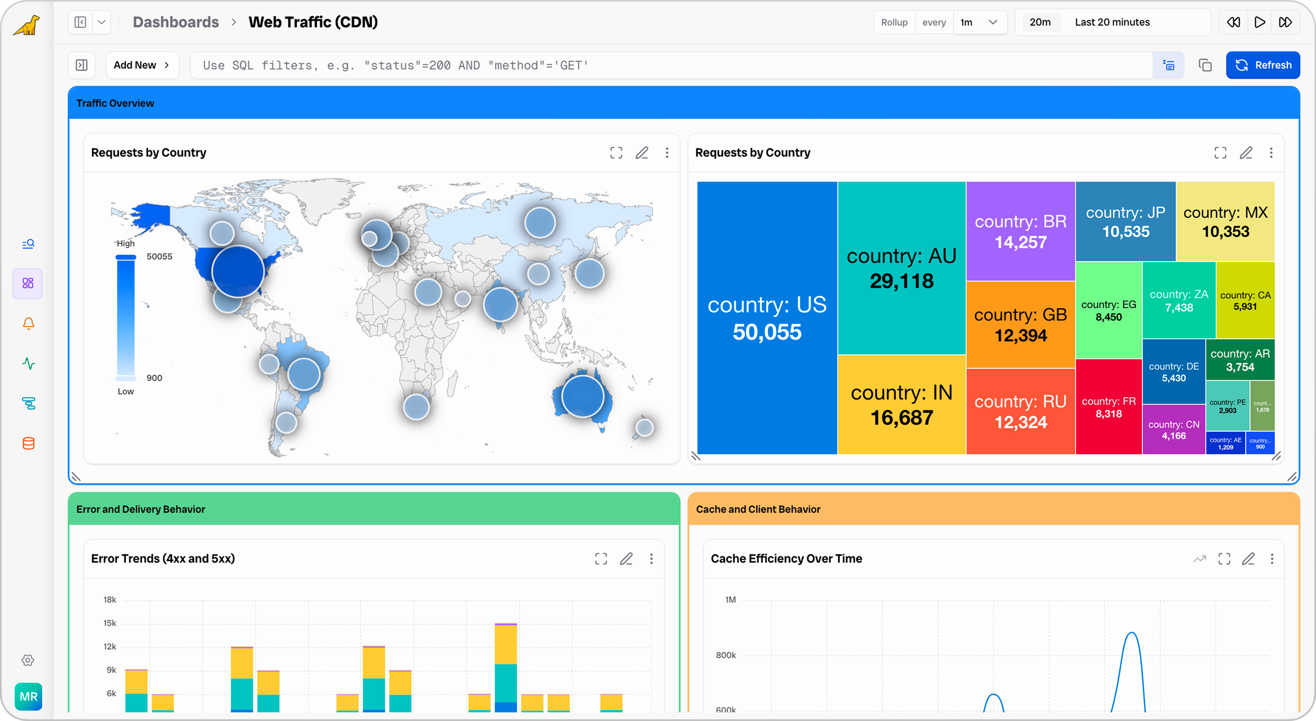This screenshot has width=1316, height=721.
Task: Click the large US bubble on map
Action: click(238, 272)
